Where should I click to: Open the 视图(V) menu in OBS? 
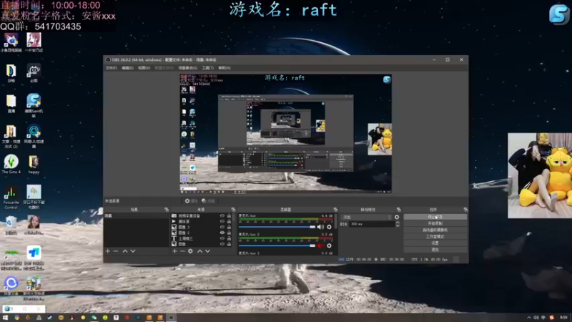tap(144, 68)
